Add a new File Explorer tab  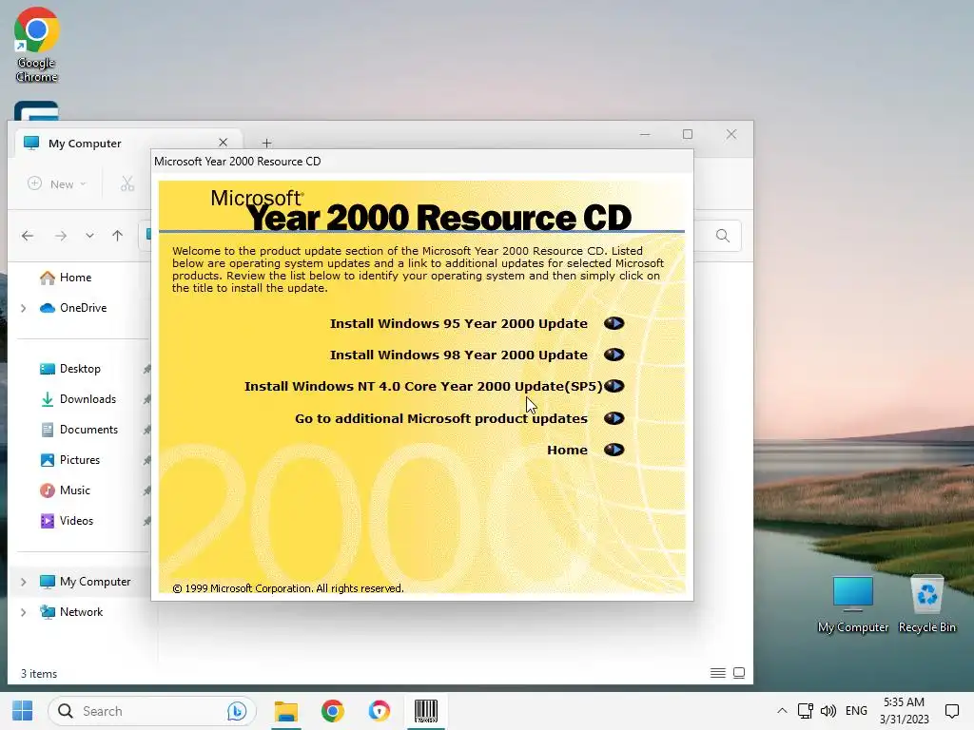click(x=266, y=144)
